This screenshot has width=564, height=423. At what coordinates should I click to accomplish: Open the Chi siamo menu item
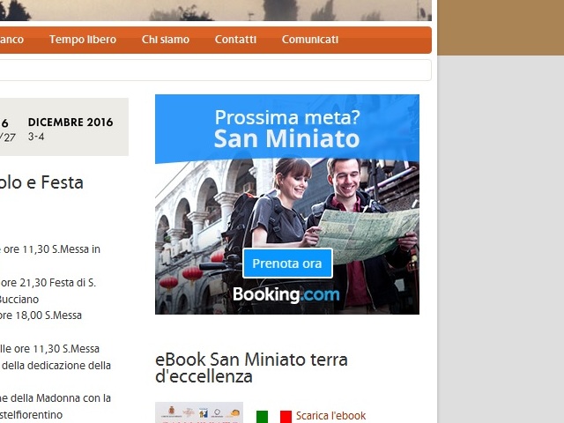point(166,39)
